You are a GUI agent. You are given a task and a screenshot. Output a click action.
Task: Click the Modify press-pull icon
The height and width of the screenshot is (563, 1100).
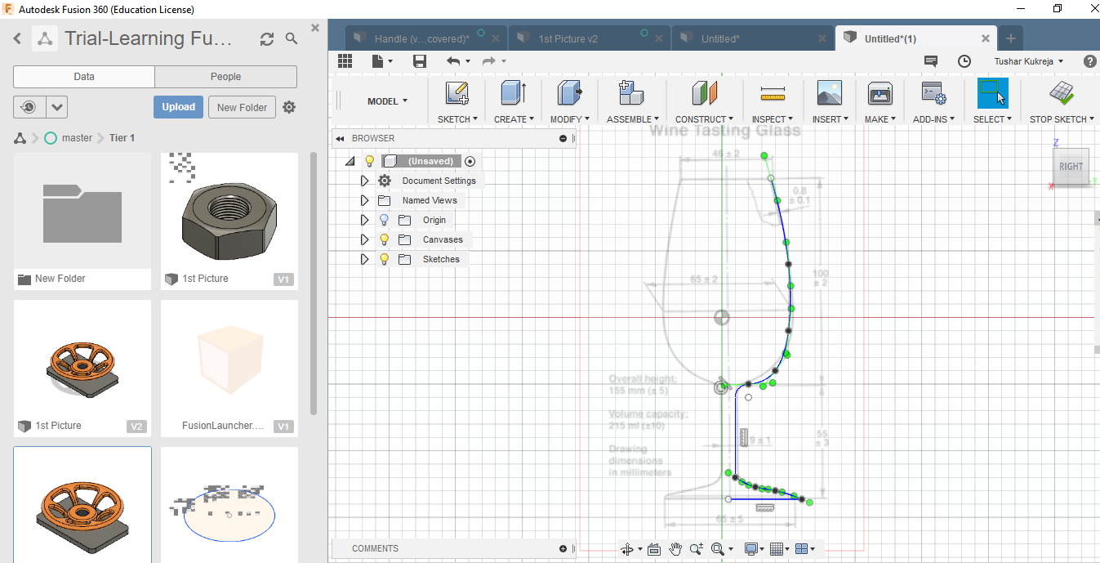point(569,93)
